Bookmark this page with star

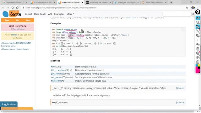pos(187,8)
